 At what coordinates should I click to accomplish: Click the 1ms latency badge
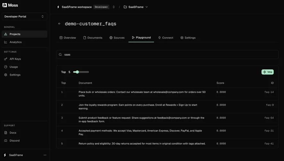268,72
